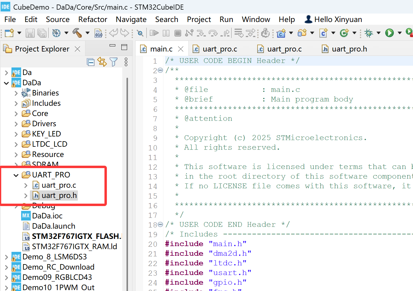Click the Undo arrow in the toolbar

[113, 33]
